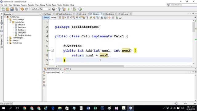Screen dimensions: 197x111
Task: Click the Source view button
Action: 46,18
